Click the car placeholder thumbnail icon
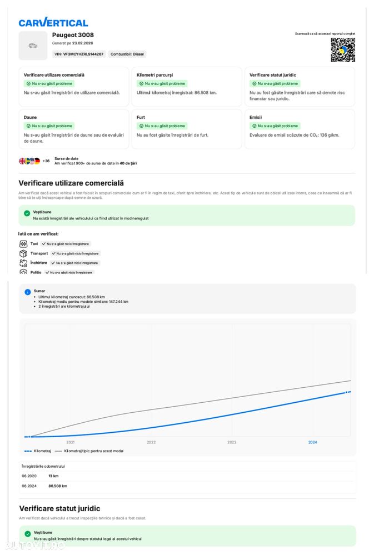374x555 pixels. point(33,46)
